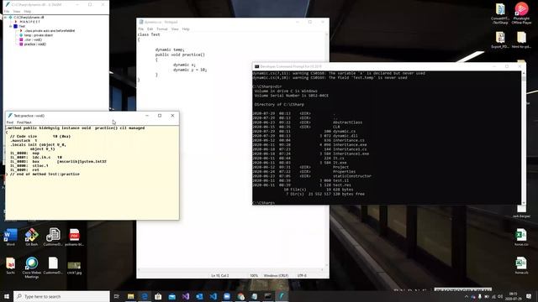Open the Cisco Webex Meetings desktop shortcut
The image size is (538, 302).
tap(32, 268)
